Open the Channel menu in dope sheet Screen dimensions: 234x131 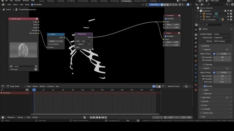50,87
